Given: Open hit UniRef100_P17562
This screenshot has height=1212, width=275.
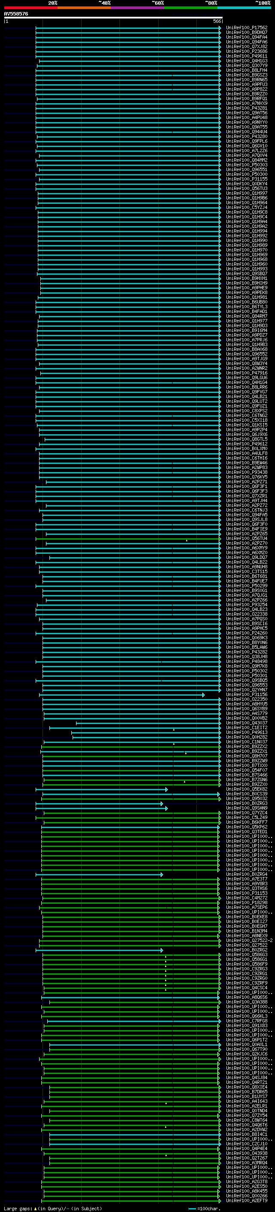Looking at the screenshot, I should (x=246, y=28).
